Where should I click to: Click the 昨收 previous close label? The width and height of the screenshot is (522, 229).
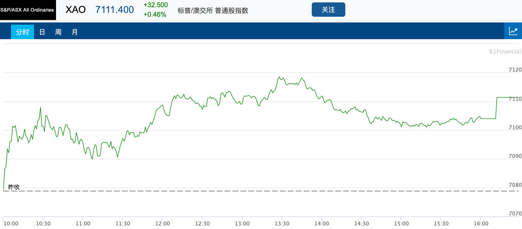14,187
